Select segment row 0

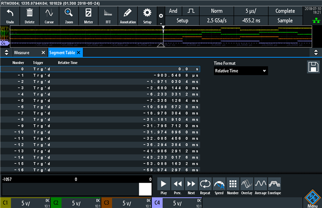point(100,69)
